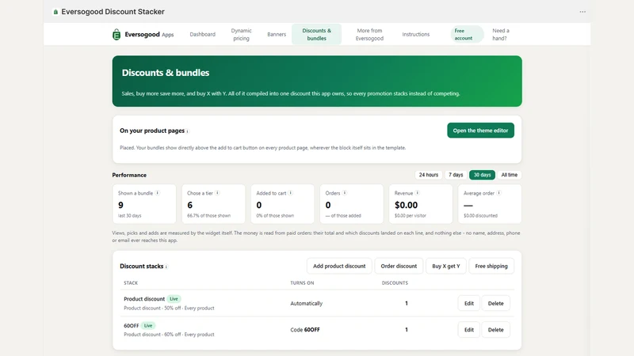Click the 'Automatically' cell
The height and width of the screenshot is (356, 634).
click(306, 303)
